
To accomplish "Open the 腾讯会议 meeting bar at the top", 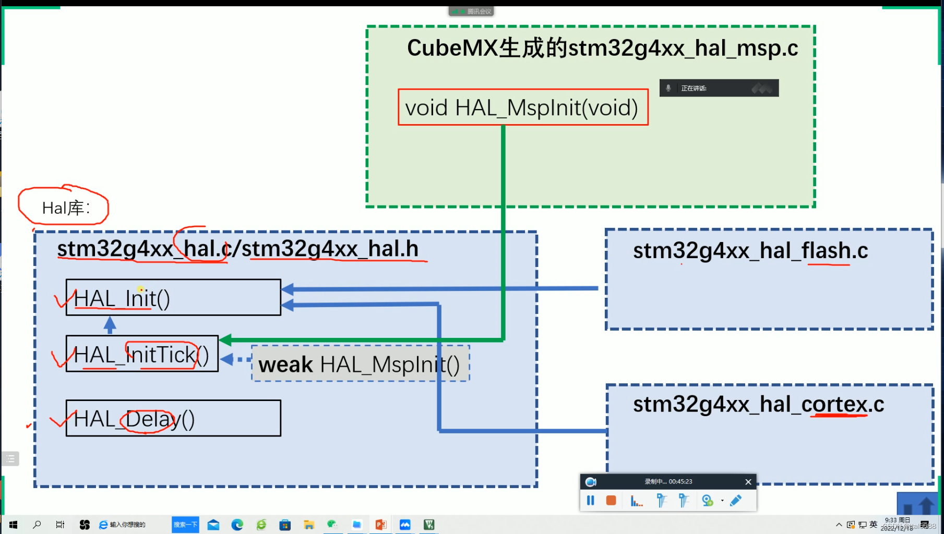I will pyautogui.click(x=471, y=10).
